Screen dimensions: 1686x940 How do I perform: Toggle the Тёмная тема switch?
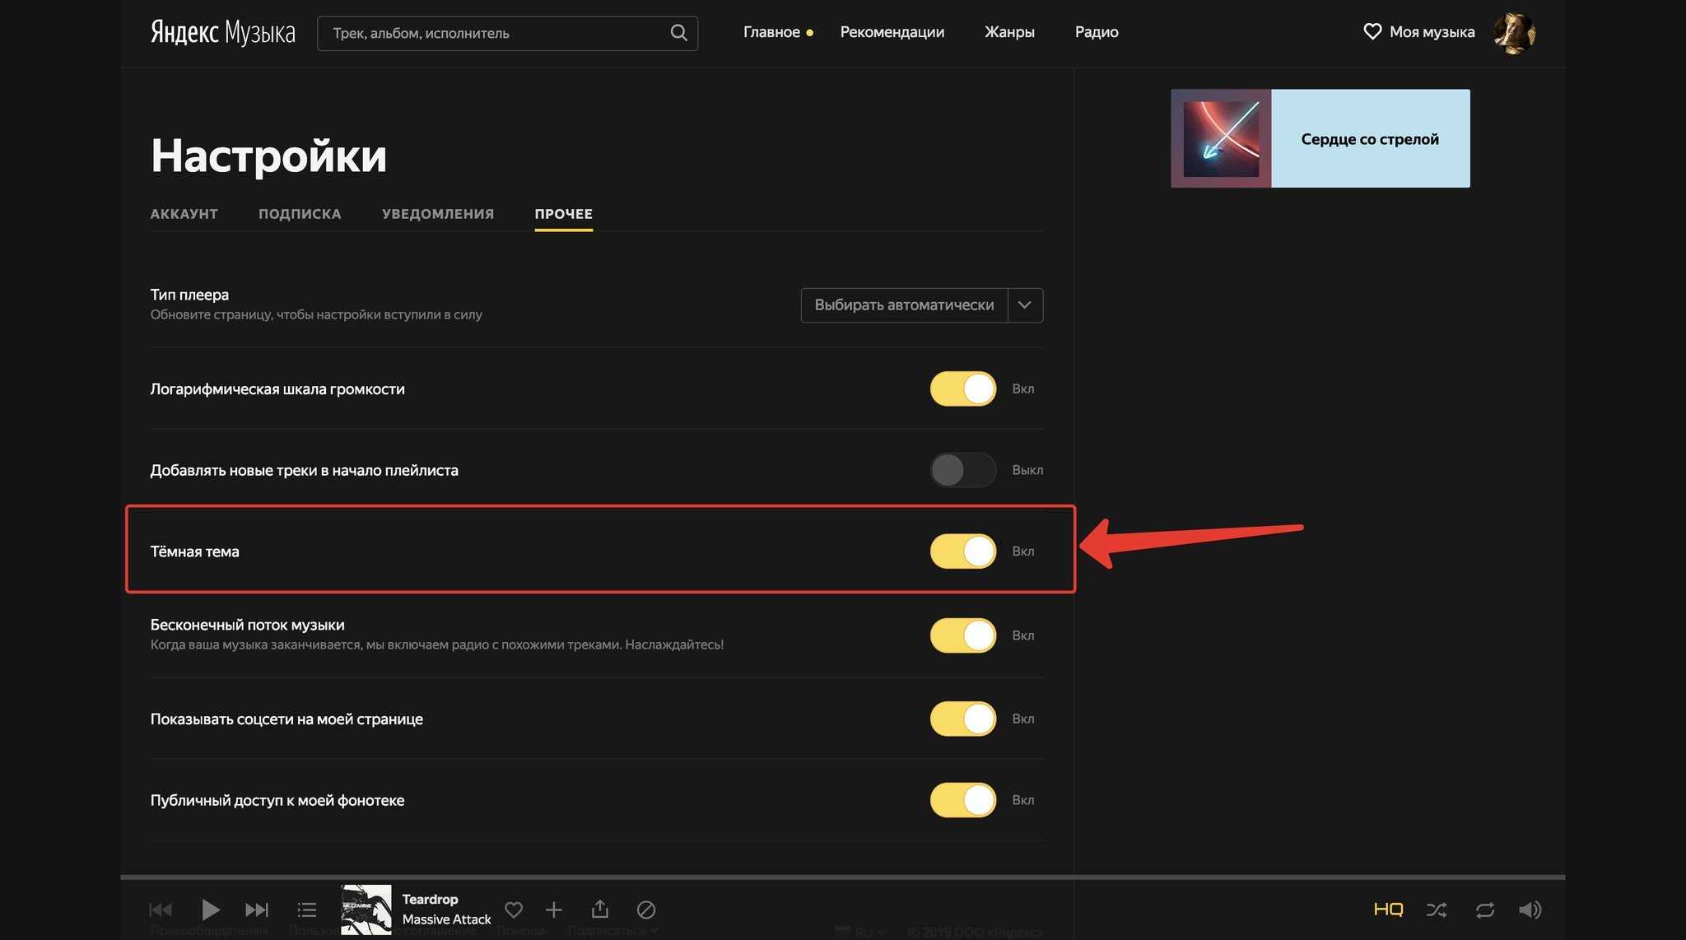click(964, 550)
